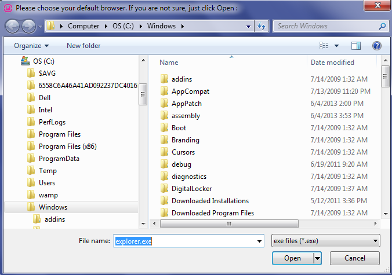
Task: Click the change view icon
Action: [324, 46]
